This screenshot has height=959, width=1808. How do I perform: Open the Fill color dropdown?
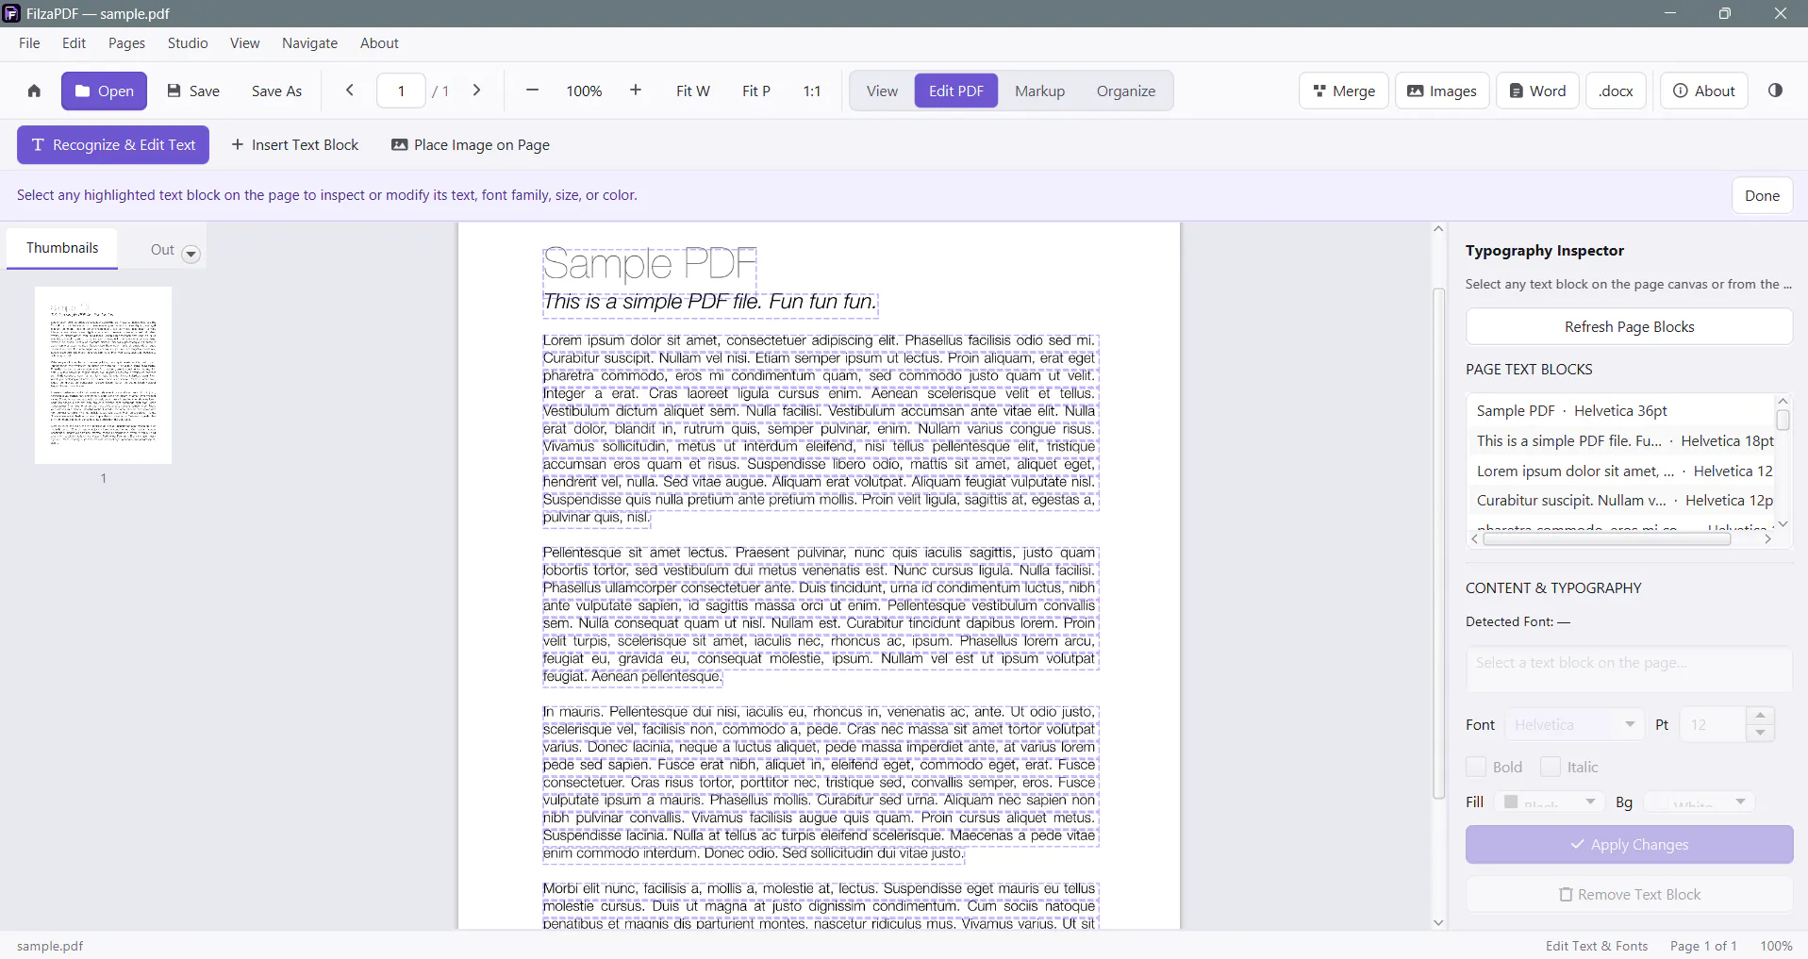tap(1550, 802)
